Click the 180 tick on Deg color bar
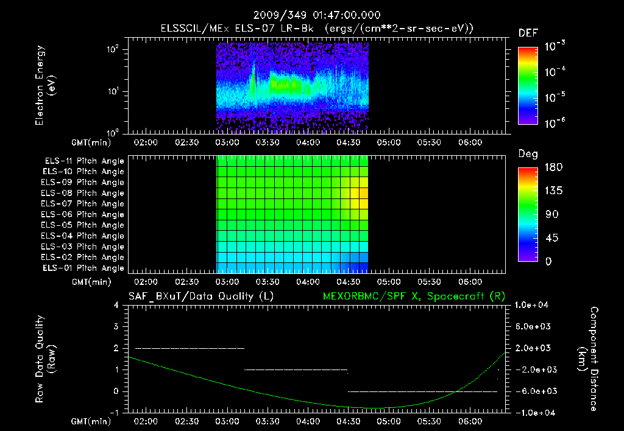This screenshot has width=624, height=431. pos(553,167)
